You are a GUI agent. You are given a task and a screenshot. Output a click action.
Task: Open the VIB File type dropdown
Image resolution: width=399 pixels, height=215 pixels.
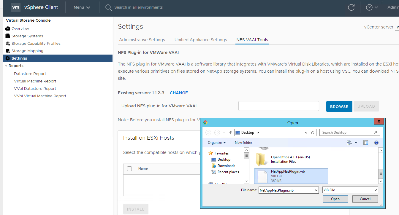pyautogui.click(x=350, y=190)
